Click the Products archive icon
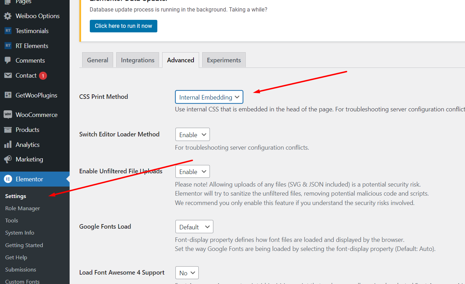This screenshot has height=284, width=465. coord(8,130)
